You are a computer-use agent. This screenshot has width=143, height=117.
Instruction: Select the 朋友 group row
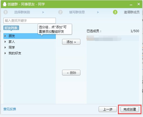[x=29, y=36]
